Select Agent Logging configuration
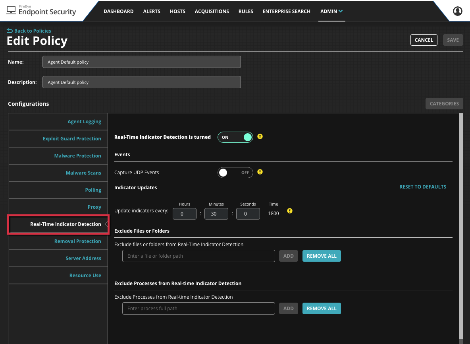 coord(58,122)
